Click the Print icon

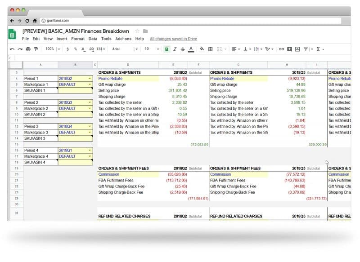pyautogui.click(x=28, y=49)
